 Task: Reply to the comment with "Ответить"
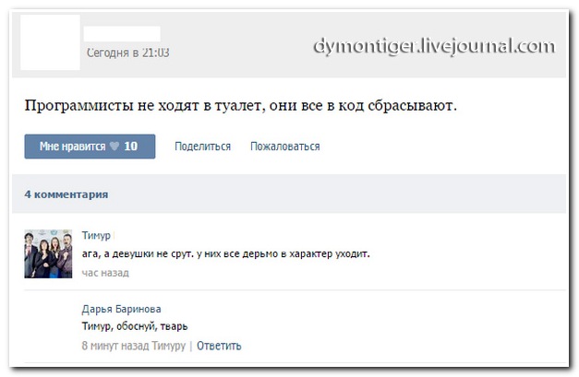pyautogui.click(x=219, y=346)
